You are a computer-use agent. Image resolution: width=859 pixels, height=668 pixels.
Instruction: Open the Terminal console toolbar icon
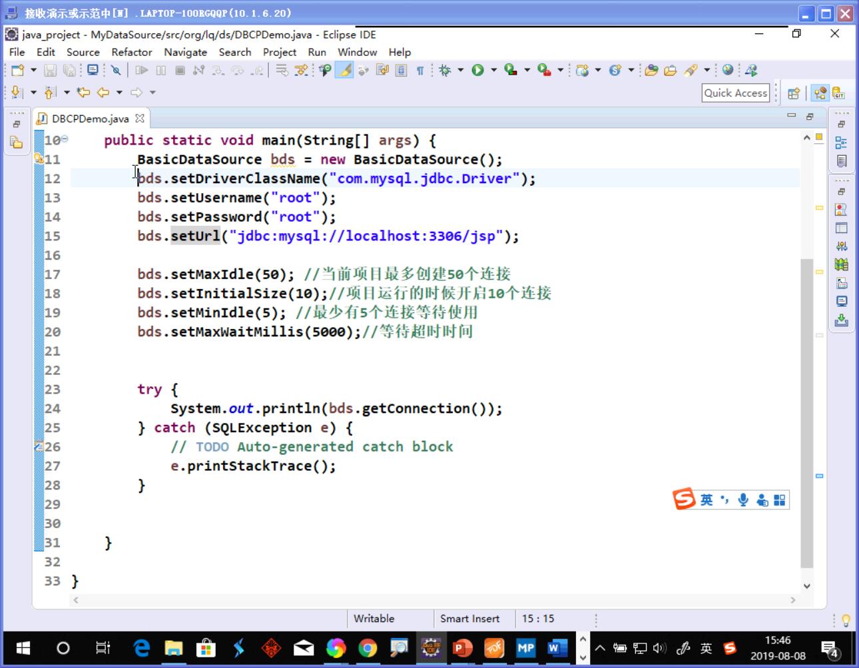(93, 70)
